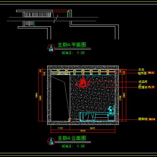Select the section marker beside 主卧A立面图
The height and width of the screenshot is (157, 157).
pos(51,142)
